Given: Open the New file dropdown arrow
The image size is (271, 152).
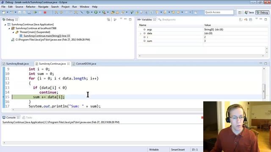Looking at the screenshot, I should pos(8,12).
